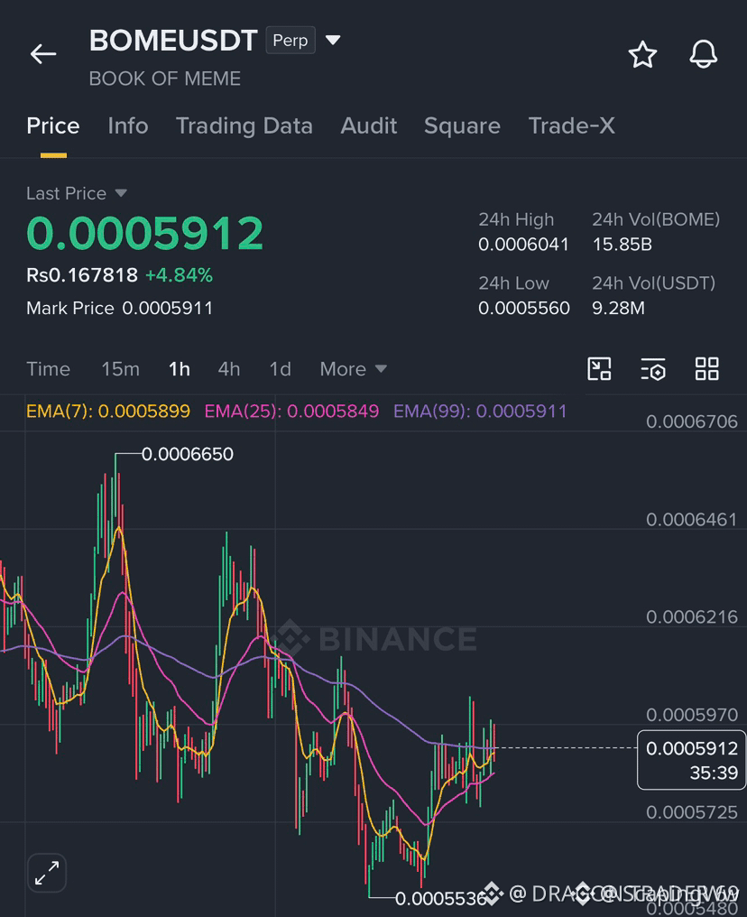Screen dimensions: 747x917
Task: Select the 4h chart interval
Action: (x=229, y=369)
